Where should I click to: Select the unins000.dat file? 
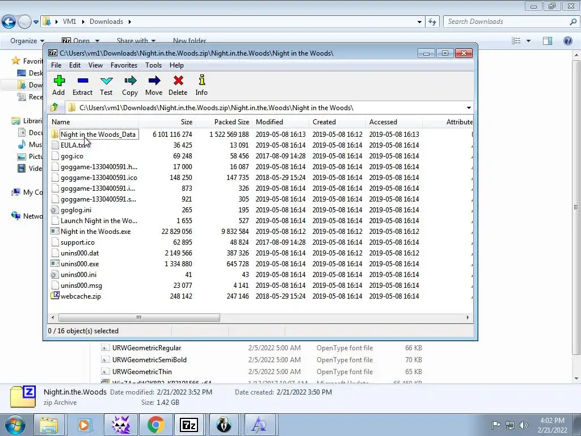(x=79, y=253)
